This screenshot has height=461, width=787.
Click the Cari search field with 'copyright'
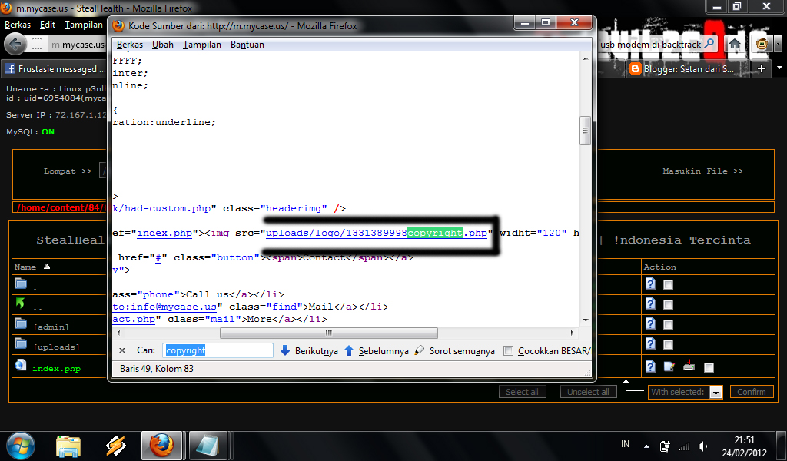point(218,350)
